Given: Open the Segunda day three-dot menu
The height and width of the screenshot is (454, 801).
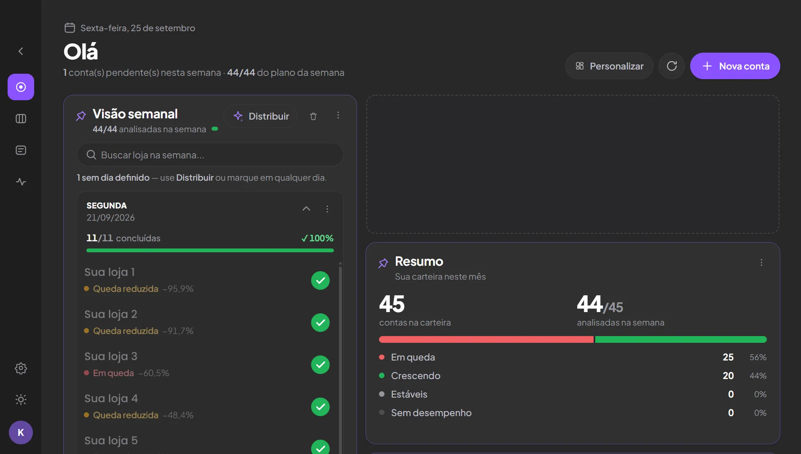Looking at the screenshot, I should click(x=327, y=209).
